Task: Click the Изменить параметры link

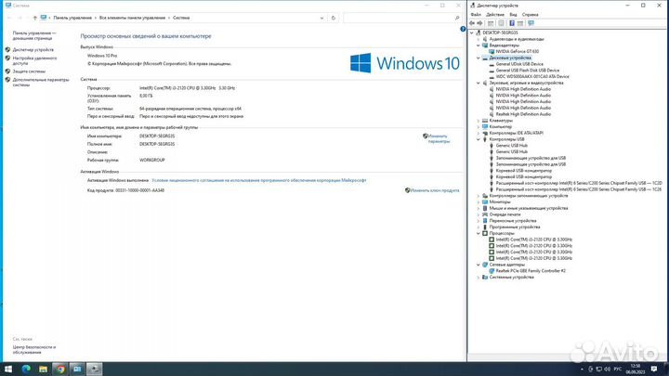Action: pyautogui.click(x=439, y=138)
